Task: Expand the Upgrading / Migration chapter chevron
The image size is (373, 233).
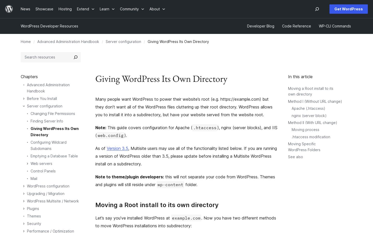Action: [24, 194]
